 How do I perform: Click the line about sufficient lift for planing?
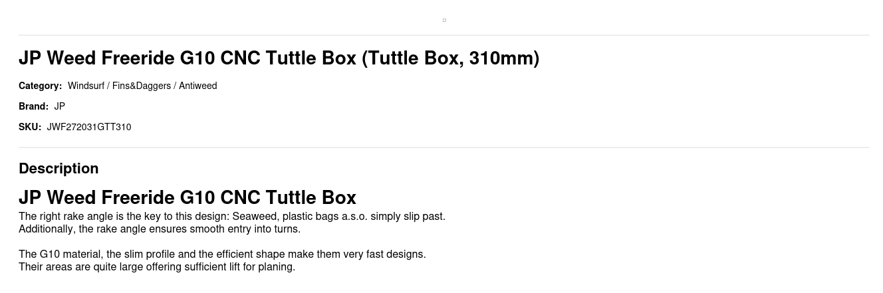click(157, 267)
